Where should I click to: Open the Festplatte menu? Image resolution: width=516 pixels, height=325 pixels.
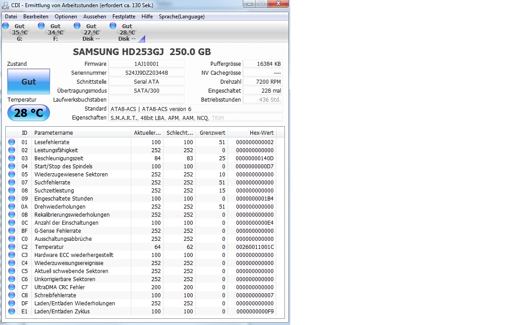pos(124,17)
